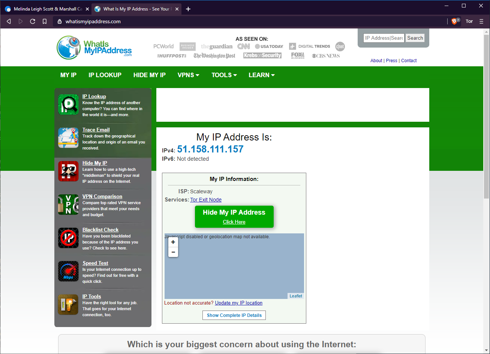The width and height of the screenshot is (490, 354).
Task: Open the Trace Email sidebar heading link
Action: pos(96,130)
